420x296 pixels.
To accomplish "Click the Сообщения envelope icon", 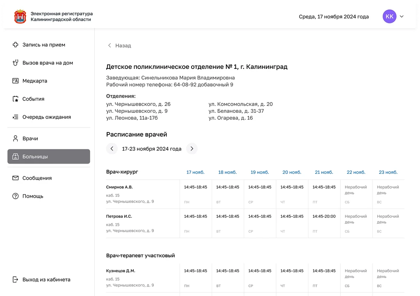I will tap(16, 178).
